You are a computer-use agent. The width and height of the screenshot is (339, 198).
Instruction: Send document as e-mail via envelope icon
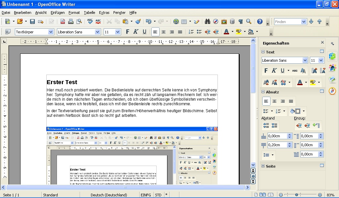[x=41, y=21]
